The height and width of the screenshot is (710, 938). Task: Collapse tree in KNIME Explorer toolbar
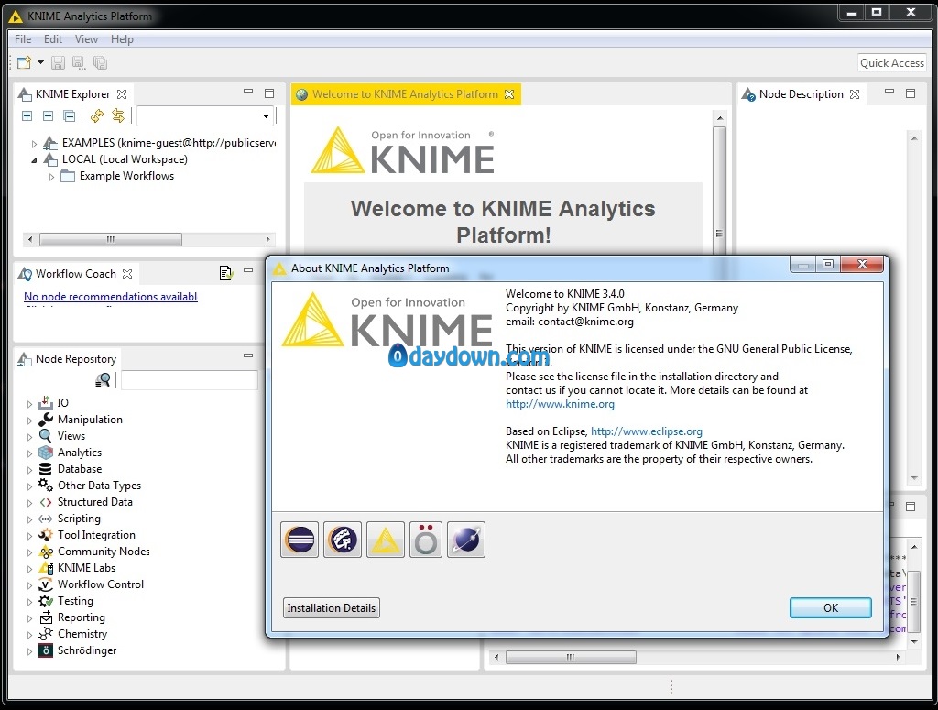click(49, 115)
